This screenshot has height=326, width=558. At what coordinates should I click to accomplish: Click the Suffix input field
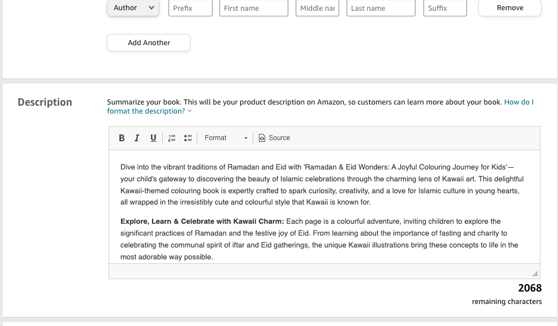pos(445,8)
